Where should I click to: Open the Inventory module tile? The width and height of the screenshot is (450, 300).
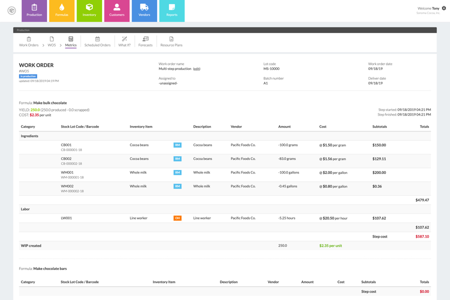pyautogui.click(x=89, y=10)
